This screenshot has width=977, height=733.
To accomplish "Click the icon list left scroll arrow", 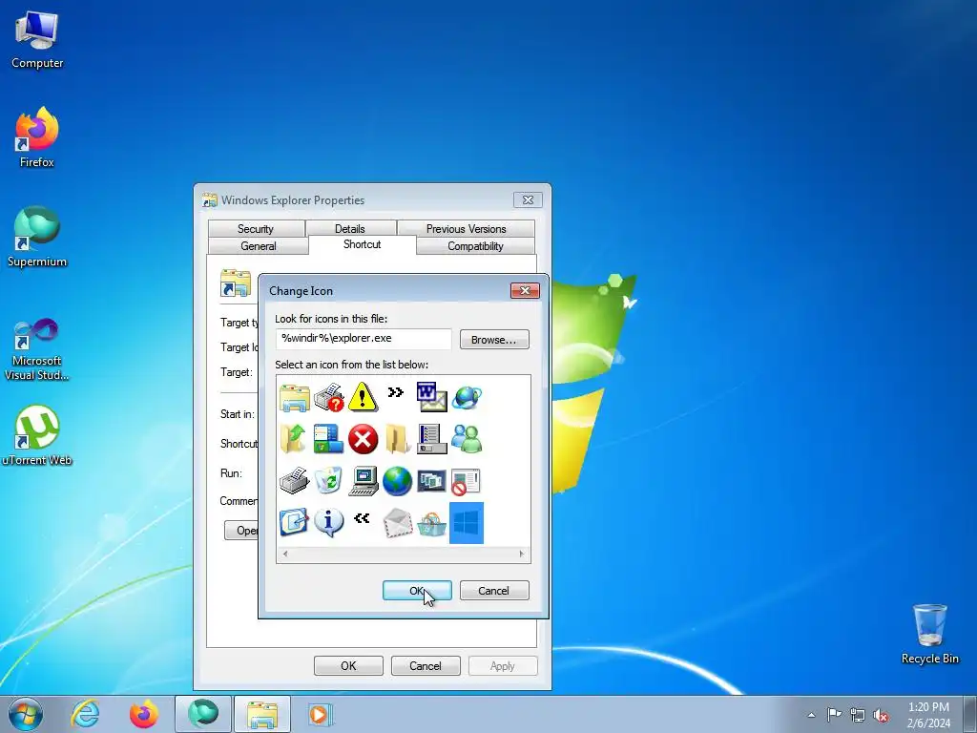I will coord(285,554).
